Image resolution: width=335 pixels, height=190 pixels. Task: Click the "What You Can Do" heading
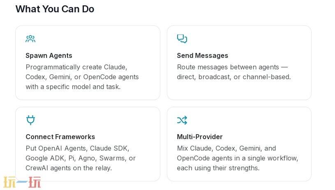(55, 9)
